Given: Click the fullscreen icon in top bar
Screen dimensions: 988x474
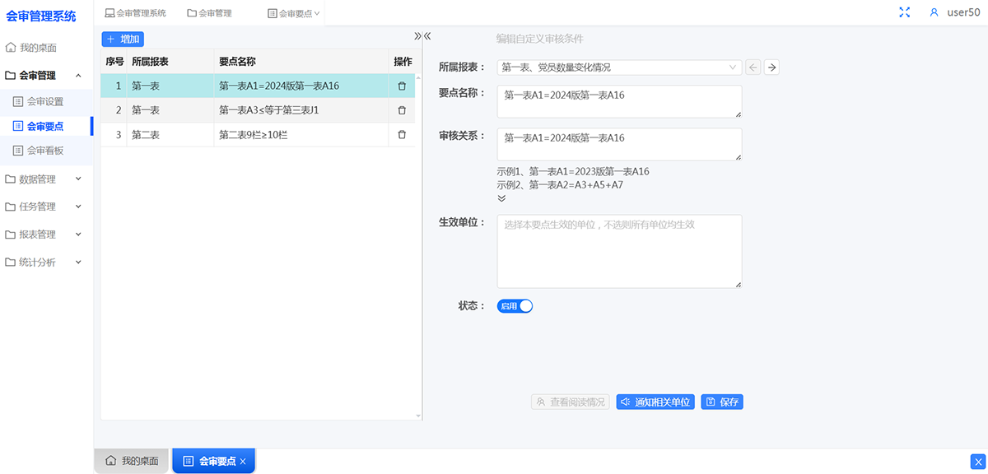Looking at the screenshot, I should click(x=905, y=12).
